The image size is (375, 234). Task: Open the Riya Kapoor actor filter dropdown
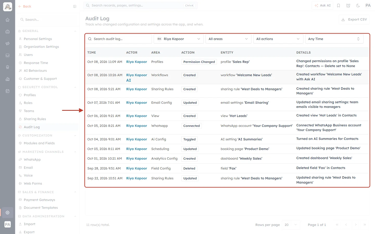tap(179, 39)
